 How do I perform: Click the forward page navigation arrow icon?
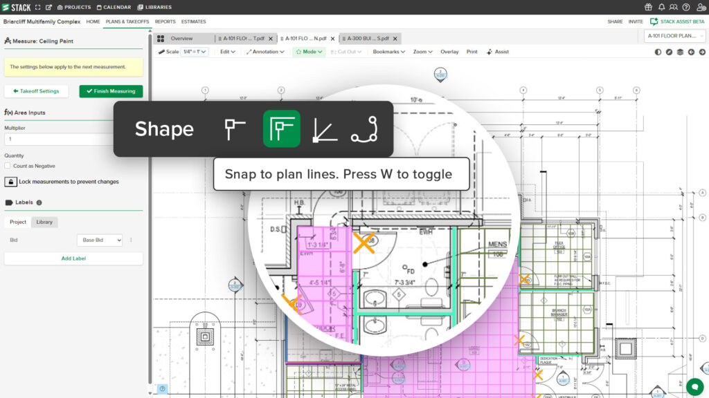(x=703, y=52)
